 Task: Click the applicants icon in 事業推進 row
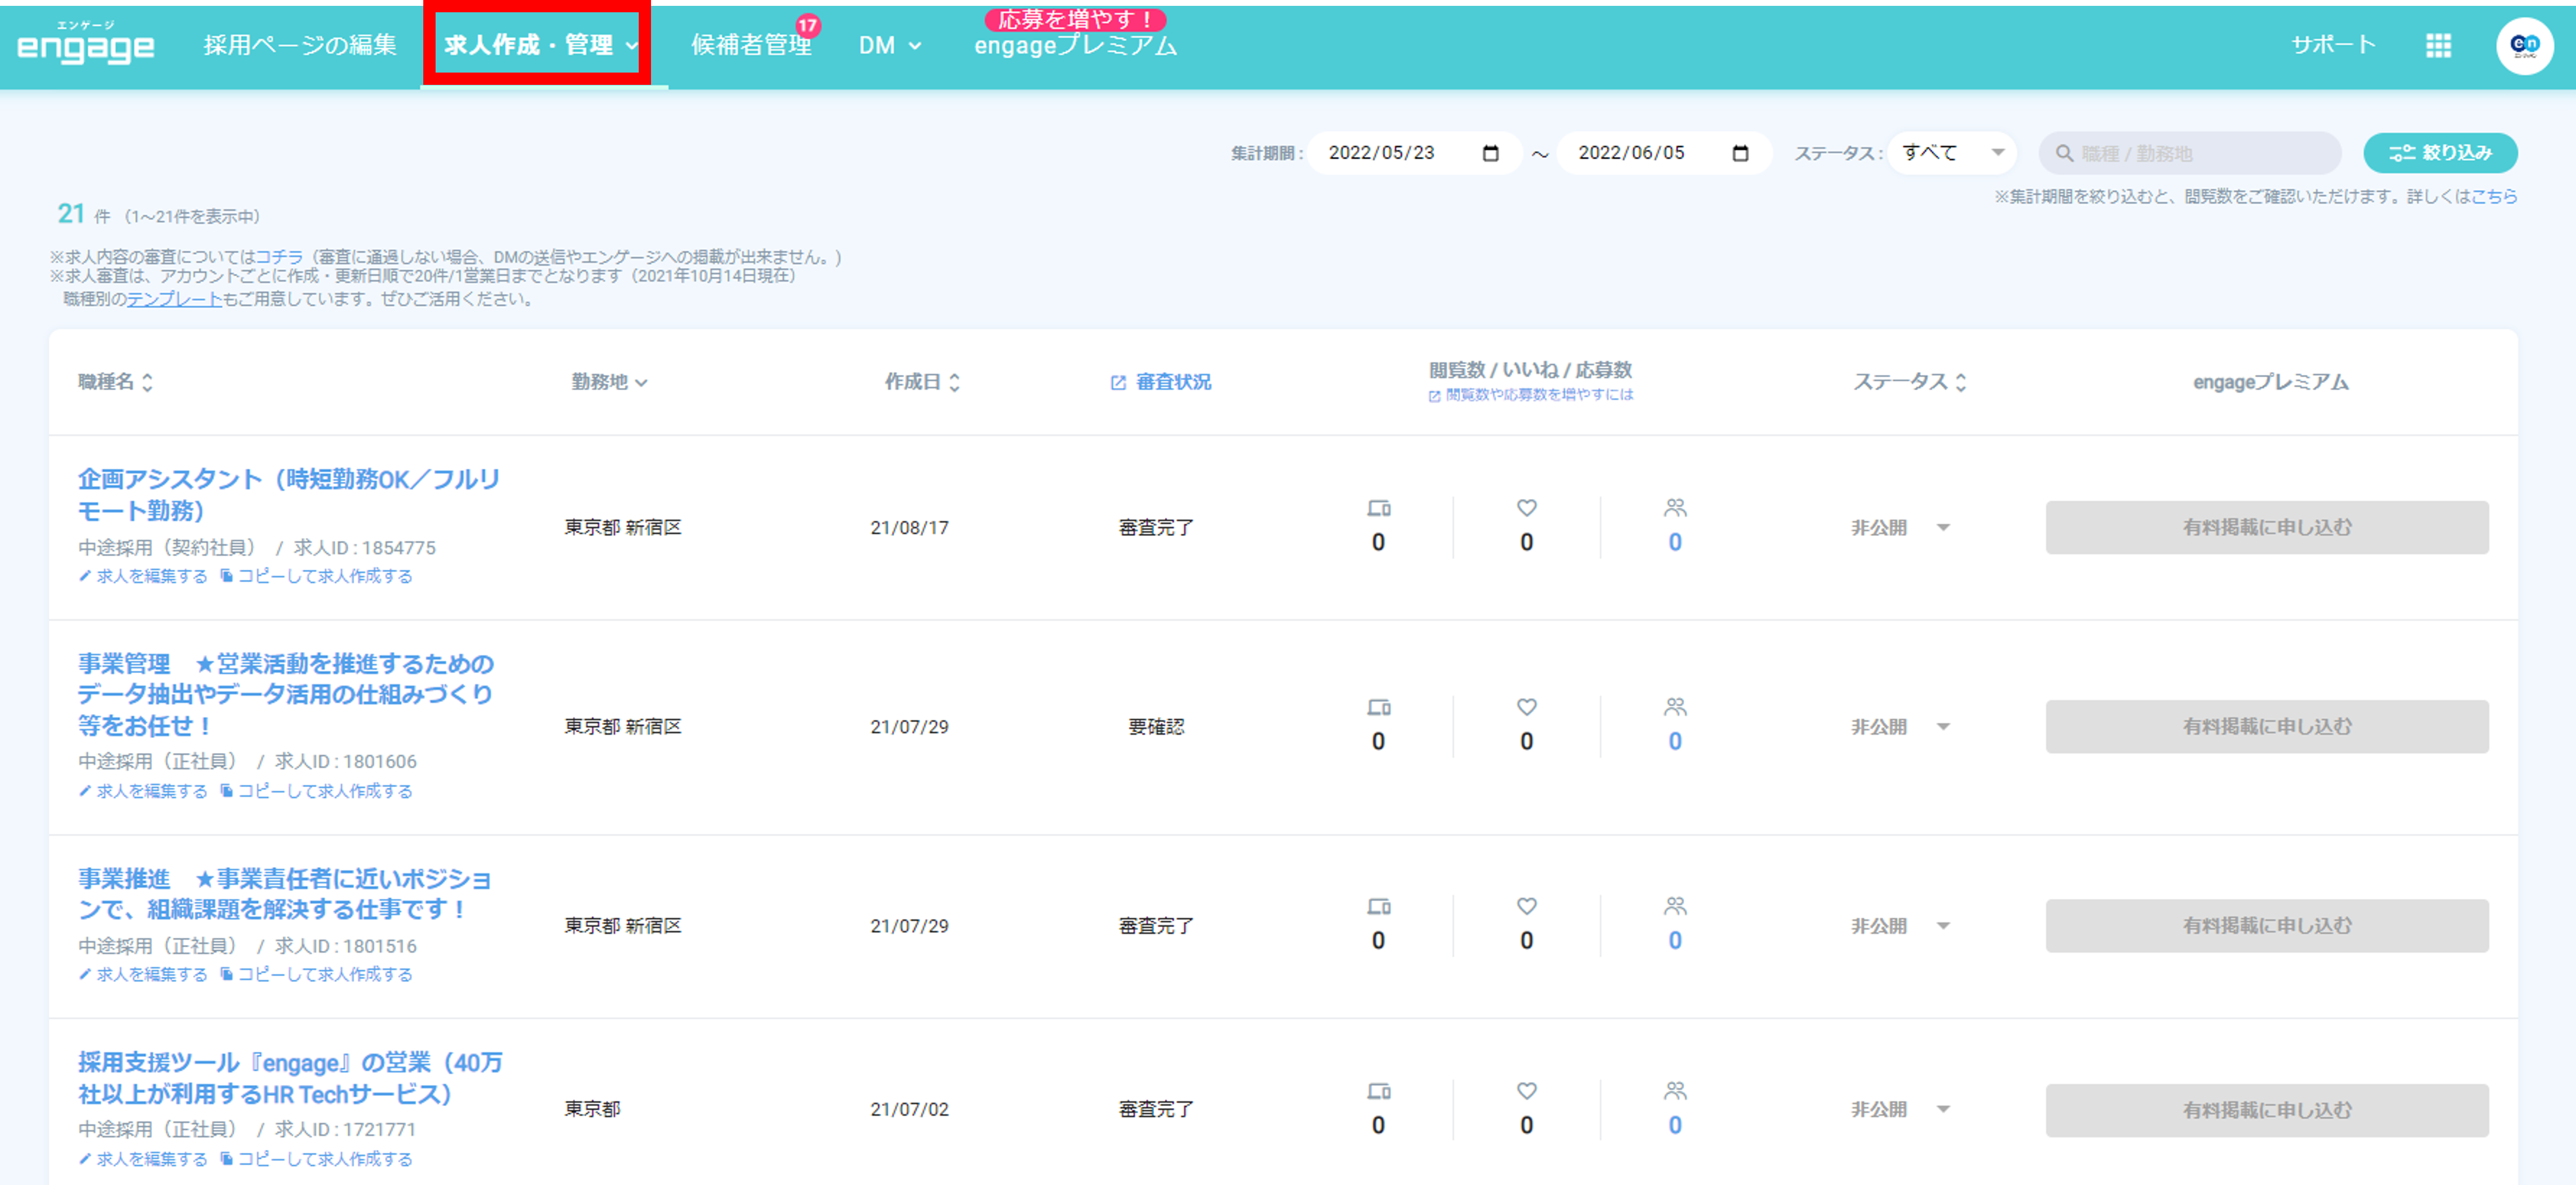coord(1675,905)
